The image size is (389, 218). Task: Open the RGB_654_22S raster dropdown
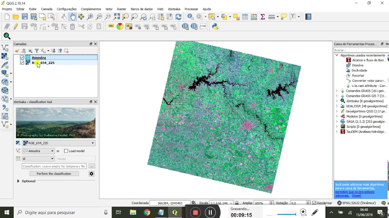pyautogui.click(x=59, y=143)
